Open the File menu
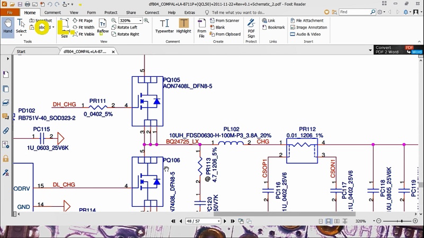Viewport: 424px width, 238px height. 10,12
